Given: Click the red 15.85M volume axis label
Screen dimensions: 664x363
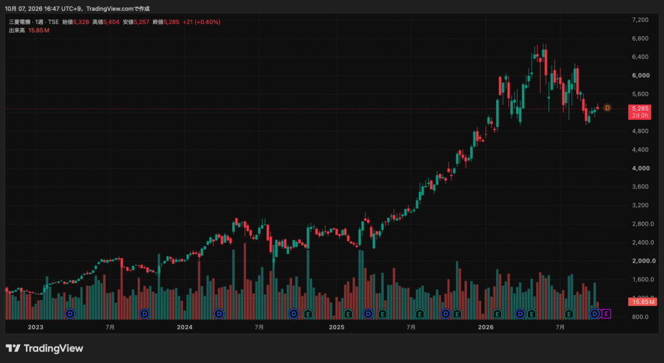Looking at the screenshot, I should pos(643,301).
